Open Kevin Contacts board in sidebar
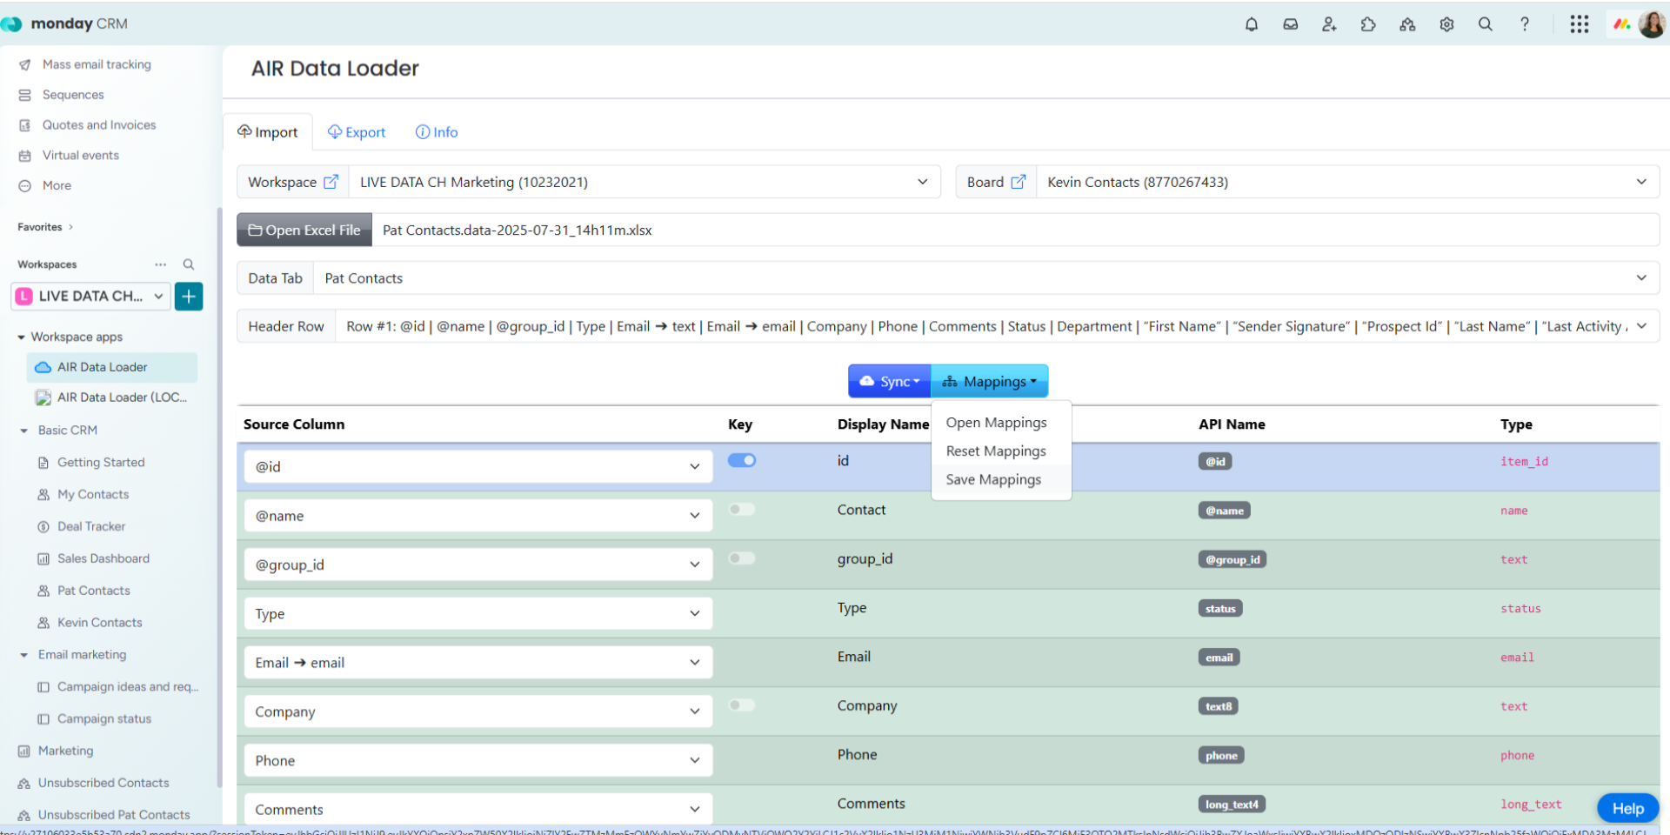Viewport: 1670px width, 835px height. click(99, 623)
